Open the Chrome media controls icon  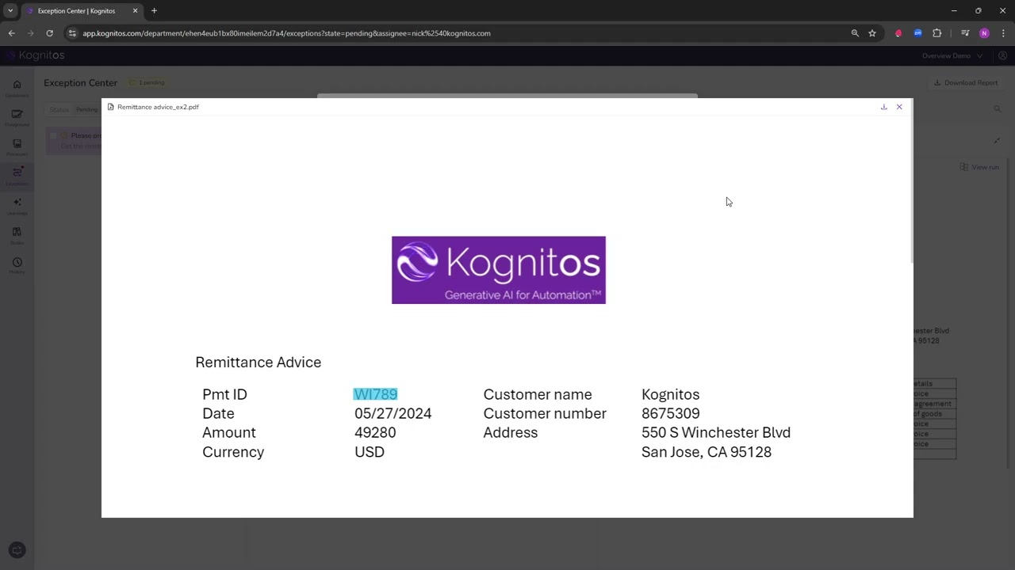pos(965,33)
